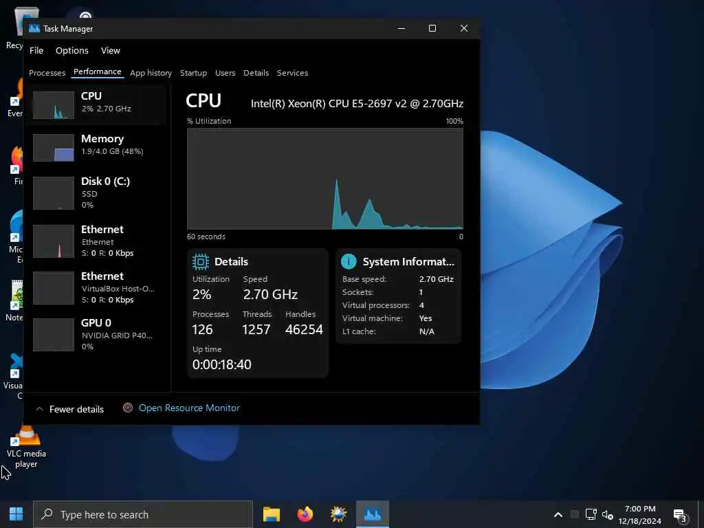Switch to the Users tab
The width and height of the screenshot is (704, 528).
pyautogui.click(x=225, y=73)
